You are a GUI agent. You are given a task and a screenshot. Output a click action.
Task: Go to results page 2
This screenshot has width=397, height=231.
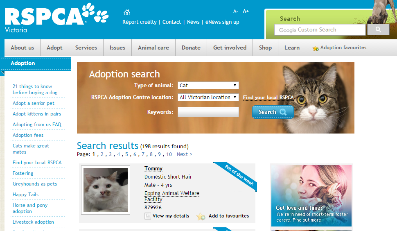(102, 154)
